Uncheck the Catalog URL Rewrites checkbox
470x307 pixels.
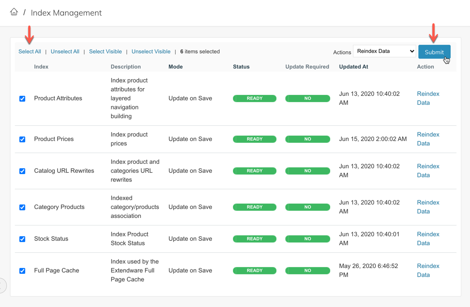(x=22, y=171)
